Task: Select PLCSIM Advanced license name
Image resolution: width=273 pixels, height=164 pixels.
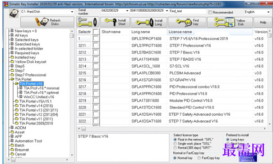Action: 185,73
